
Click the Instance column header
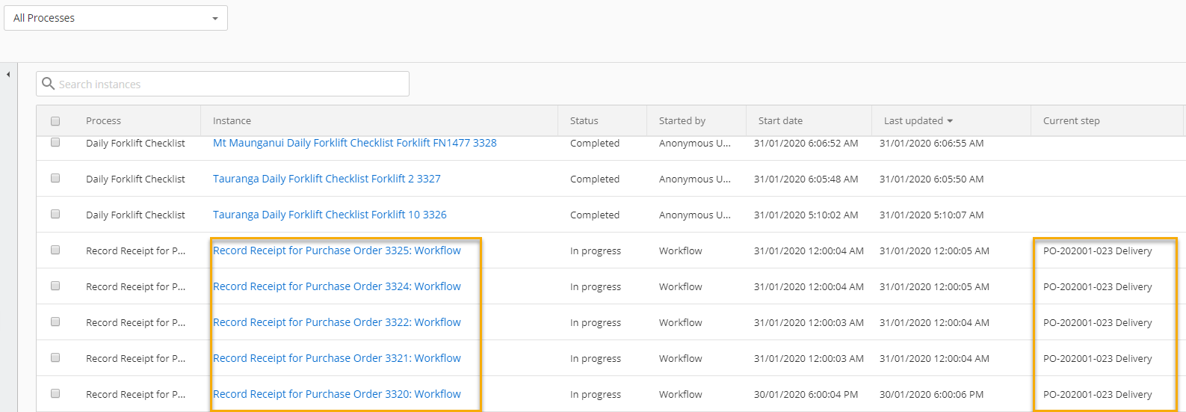click(x=232, y=121)
